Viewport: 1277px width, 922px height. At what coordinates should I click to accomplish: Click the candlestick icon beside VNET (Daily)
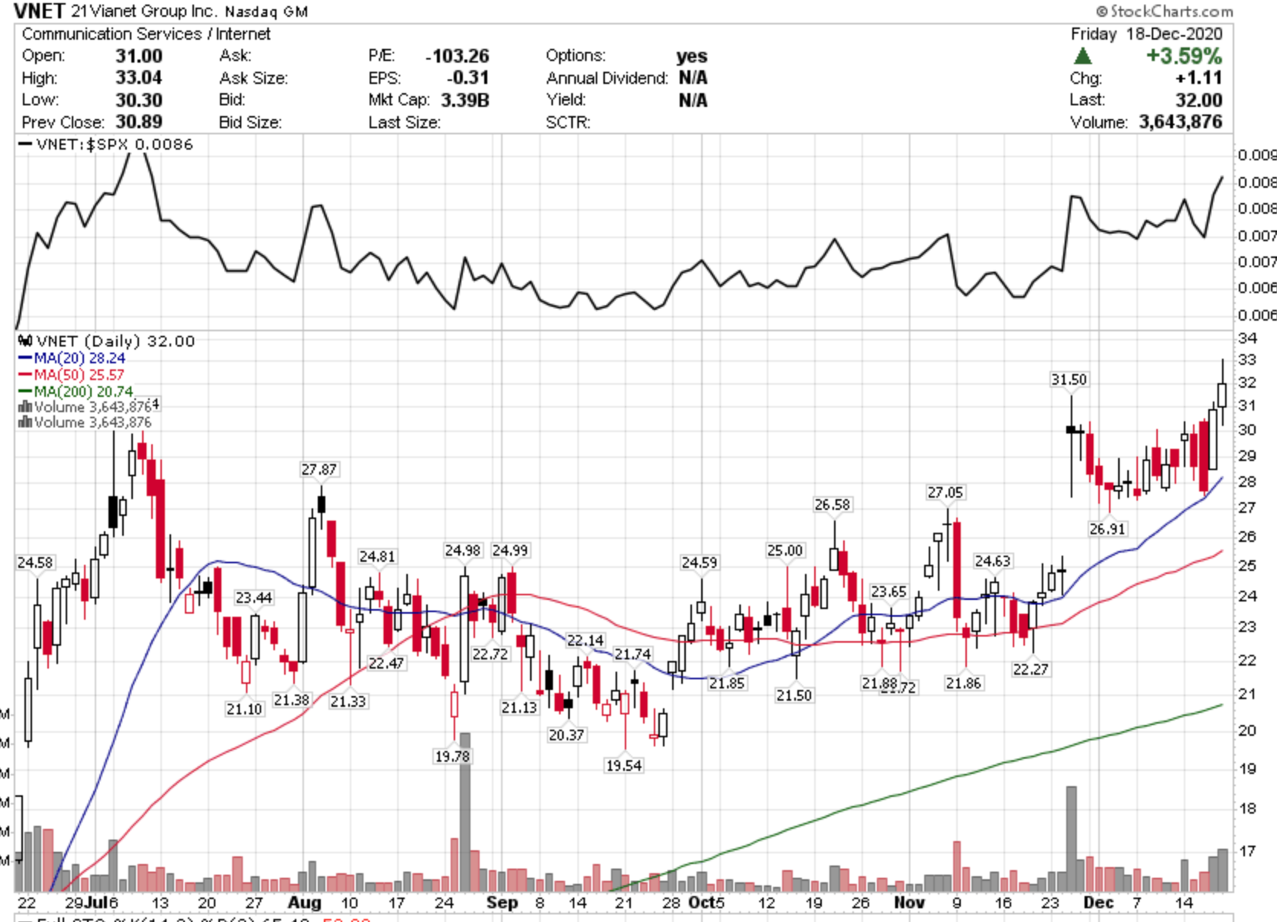[x=25, y=341]
